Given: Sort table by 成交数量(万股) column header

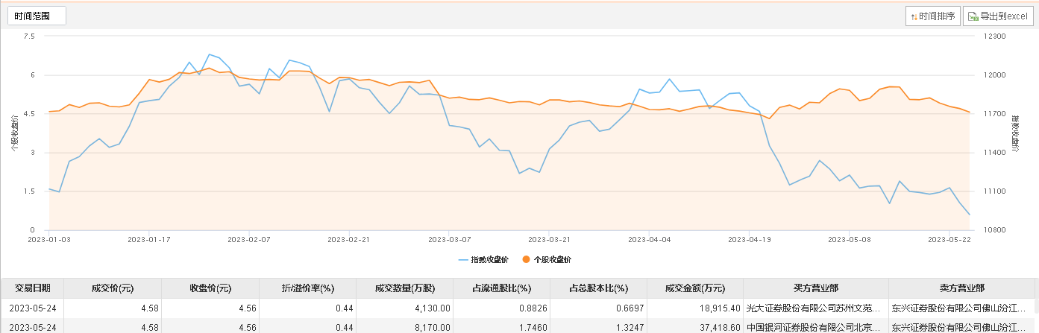Looking at the screenshot, I should click(404, 288).
